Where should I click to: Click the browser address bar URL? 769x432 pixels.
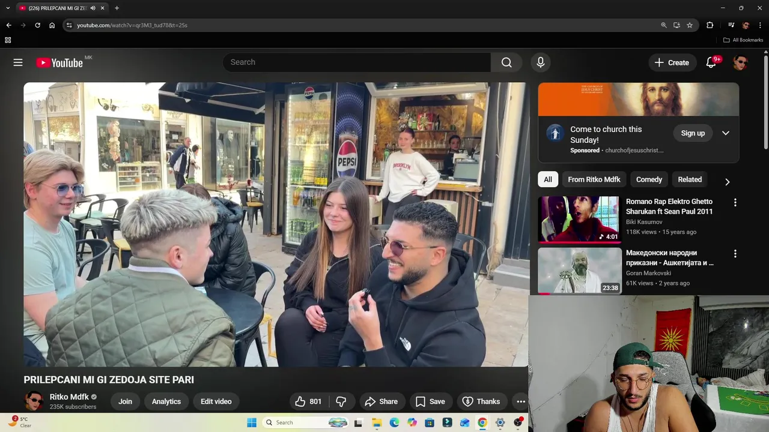click(x=132, y=25)
